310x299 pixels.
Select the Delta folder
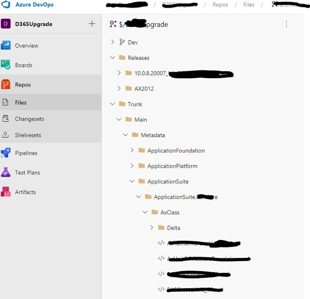[x=174, y=228]
